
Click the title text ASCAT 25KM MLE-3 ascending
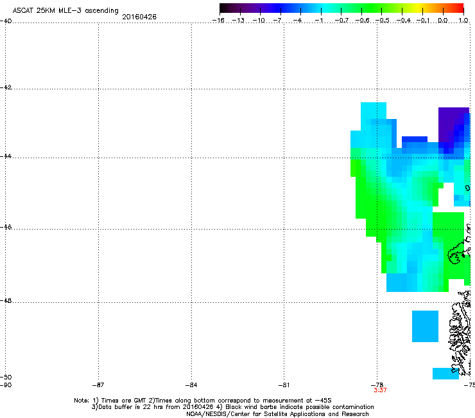point(65,11)
